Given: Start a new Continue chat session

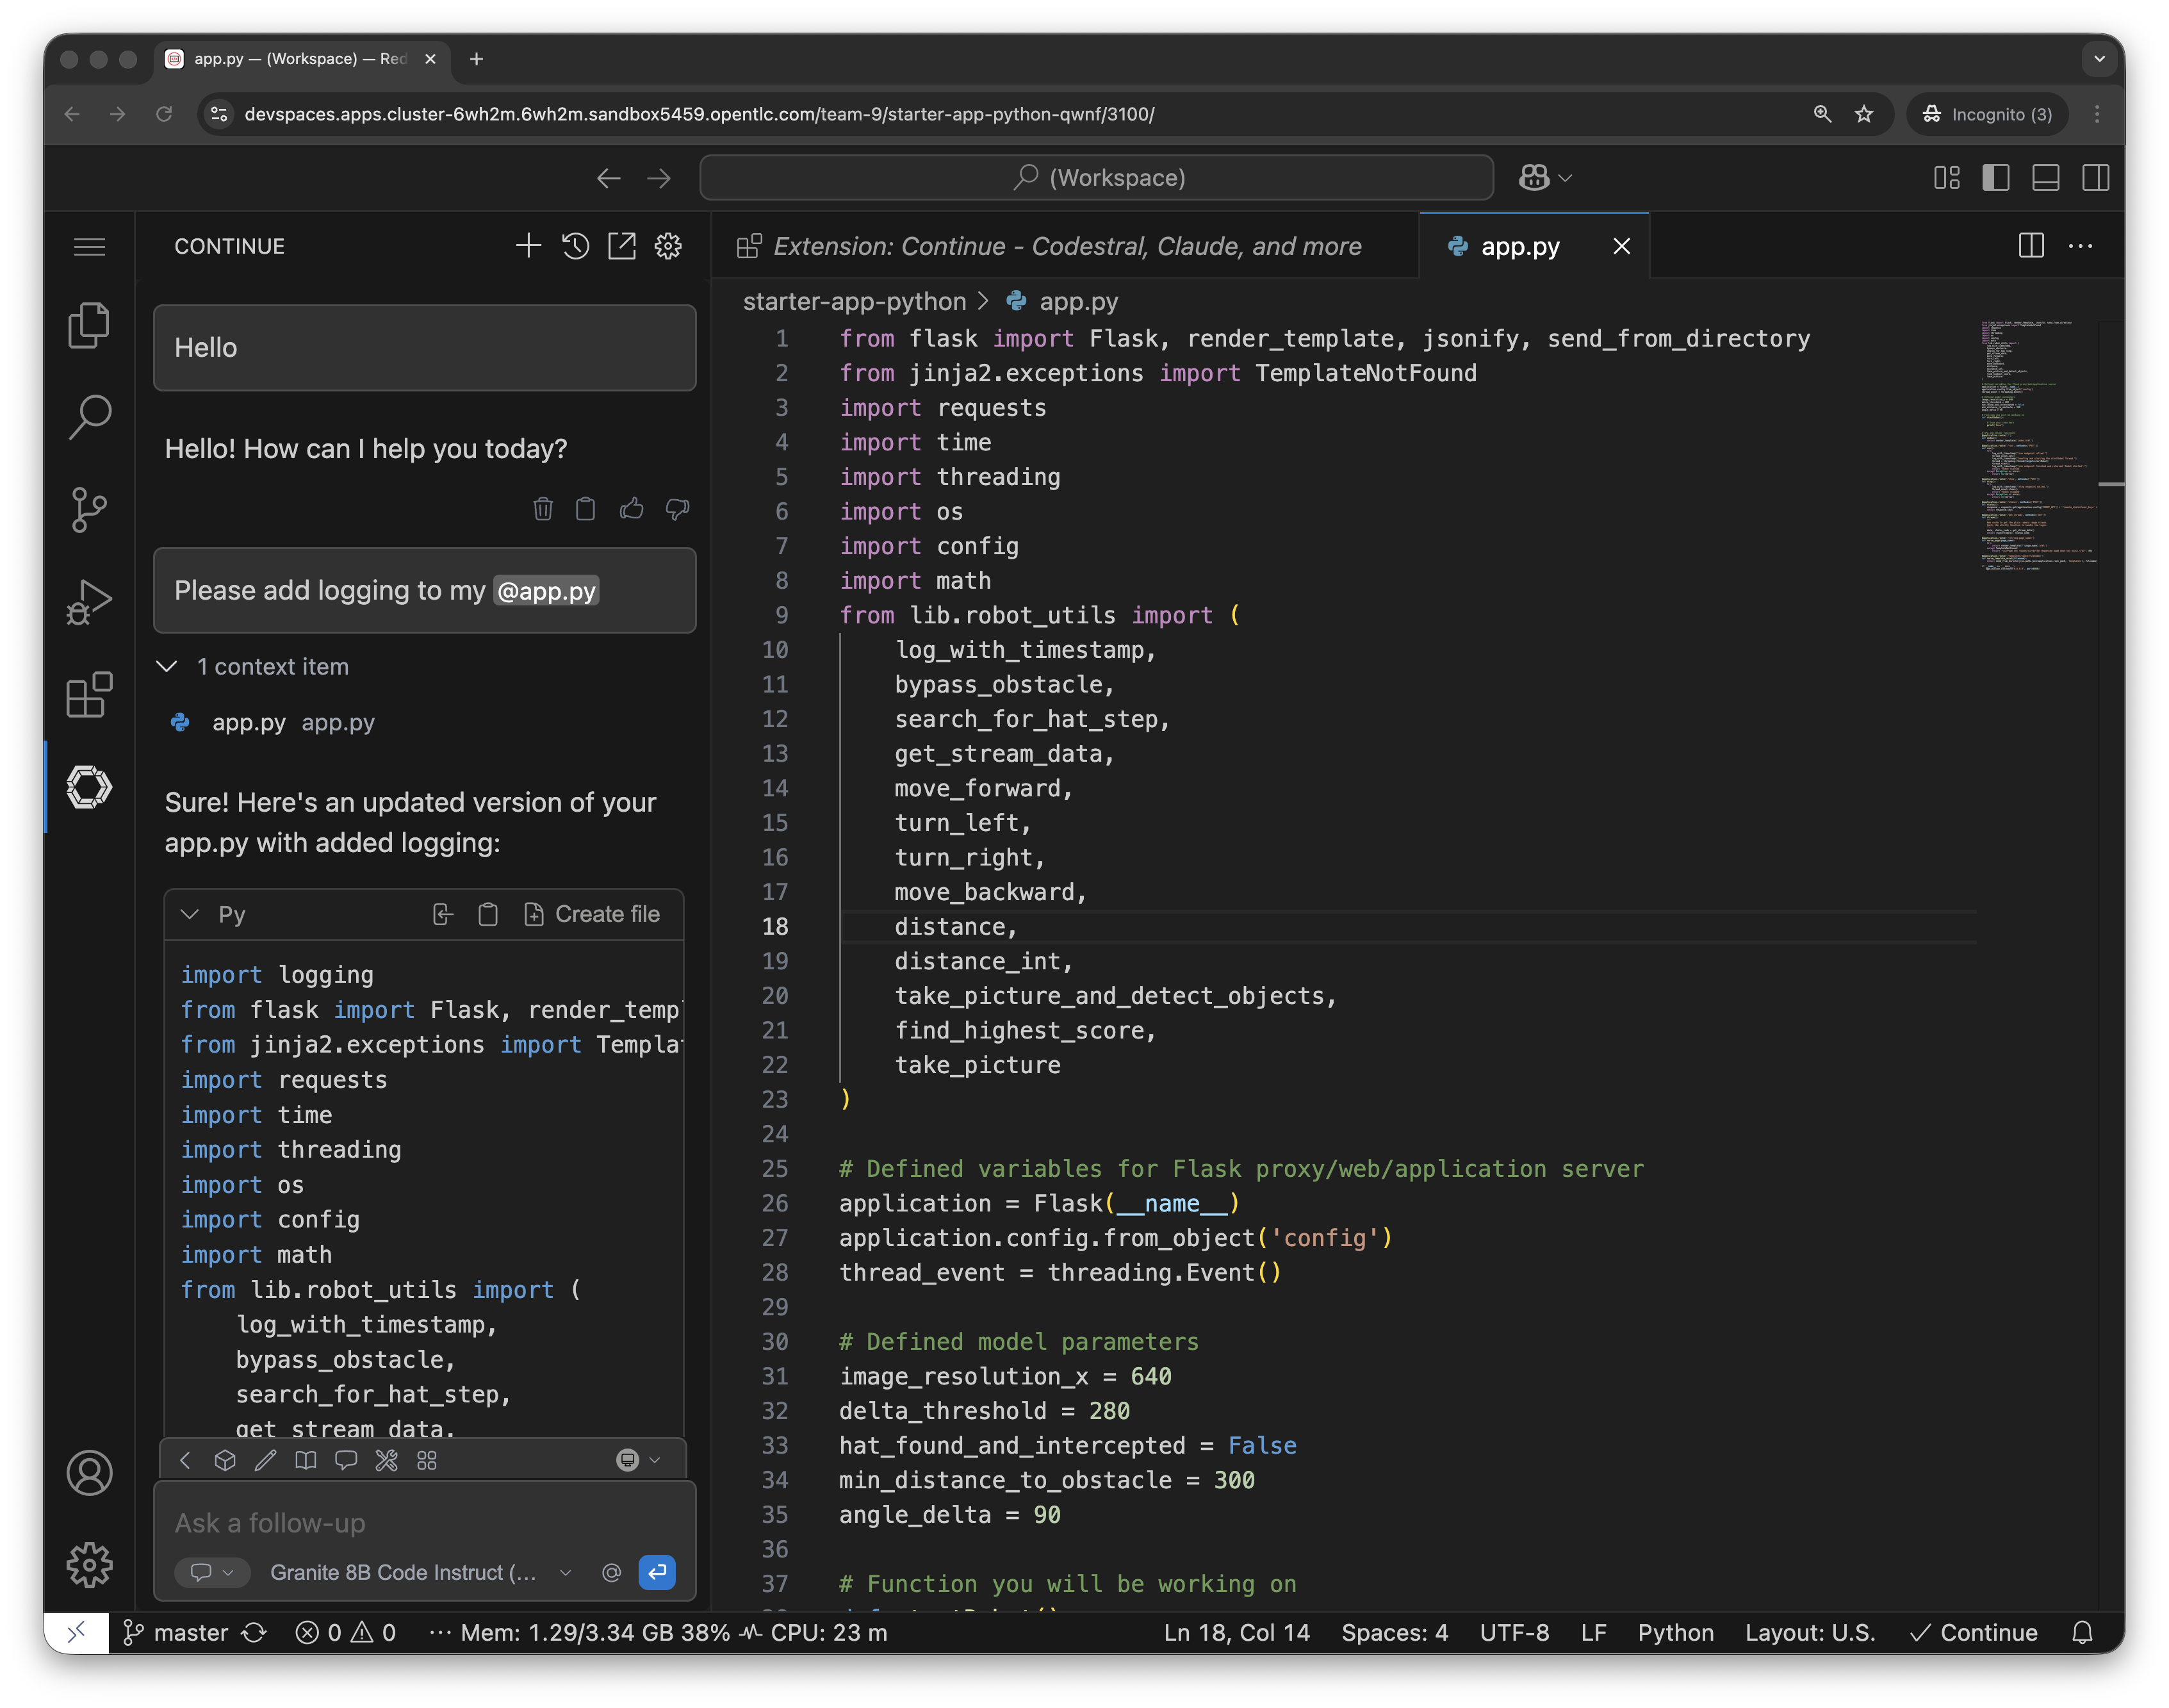Looking at the screenshot, I should tap(528, 246).
